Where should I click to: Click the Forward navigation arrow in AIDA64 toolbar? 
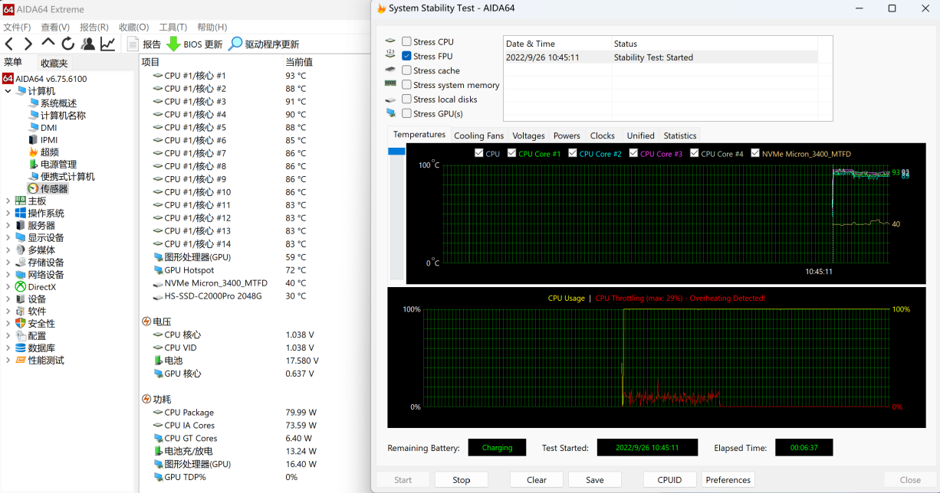28,44
